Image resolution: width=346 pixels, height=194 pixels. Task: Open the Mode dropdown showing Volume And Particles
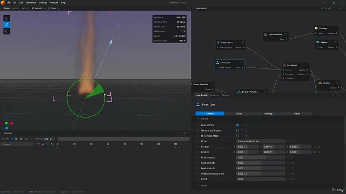coord(261,141)
